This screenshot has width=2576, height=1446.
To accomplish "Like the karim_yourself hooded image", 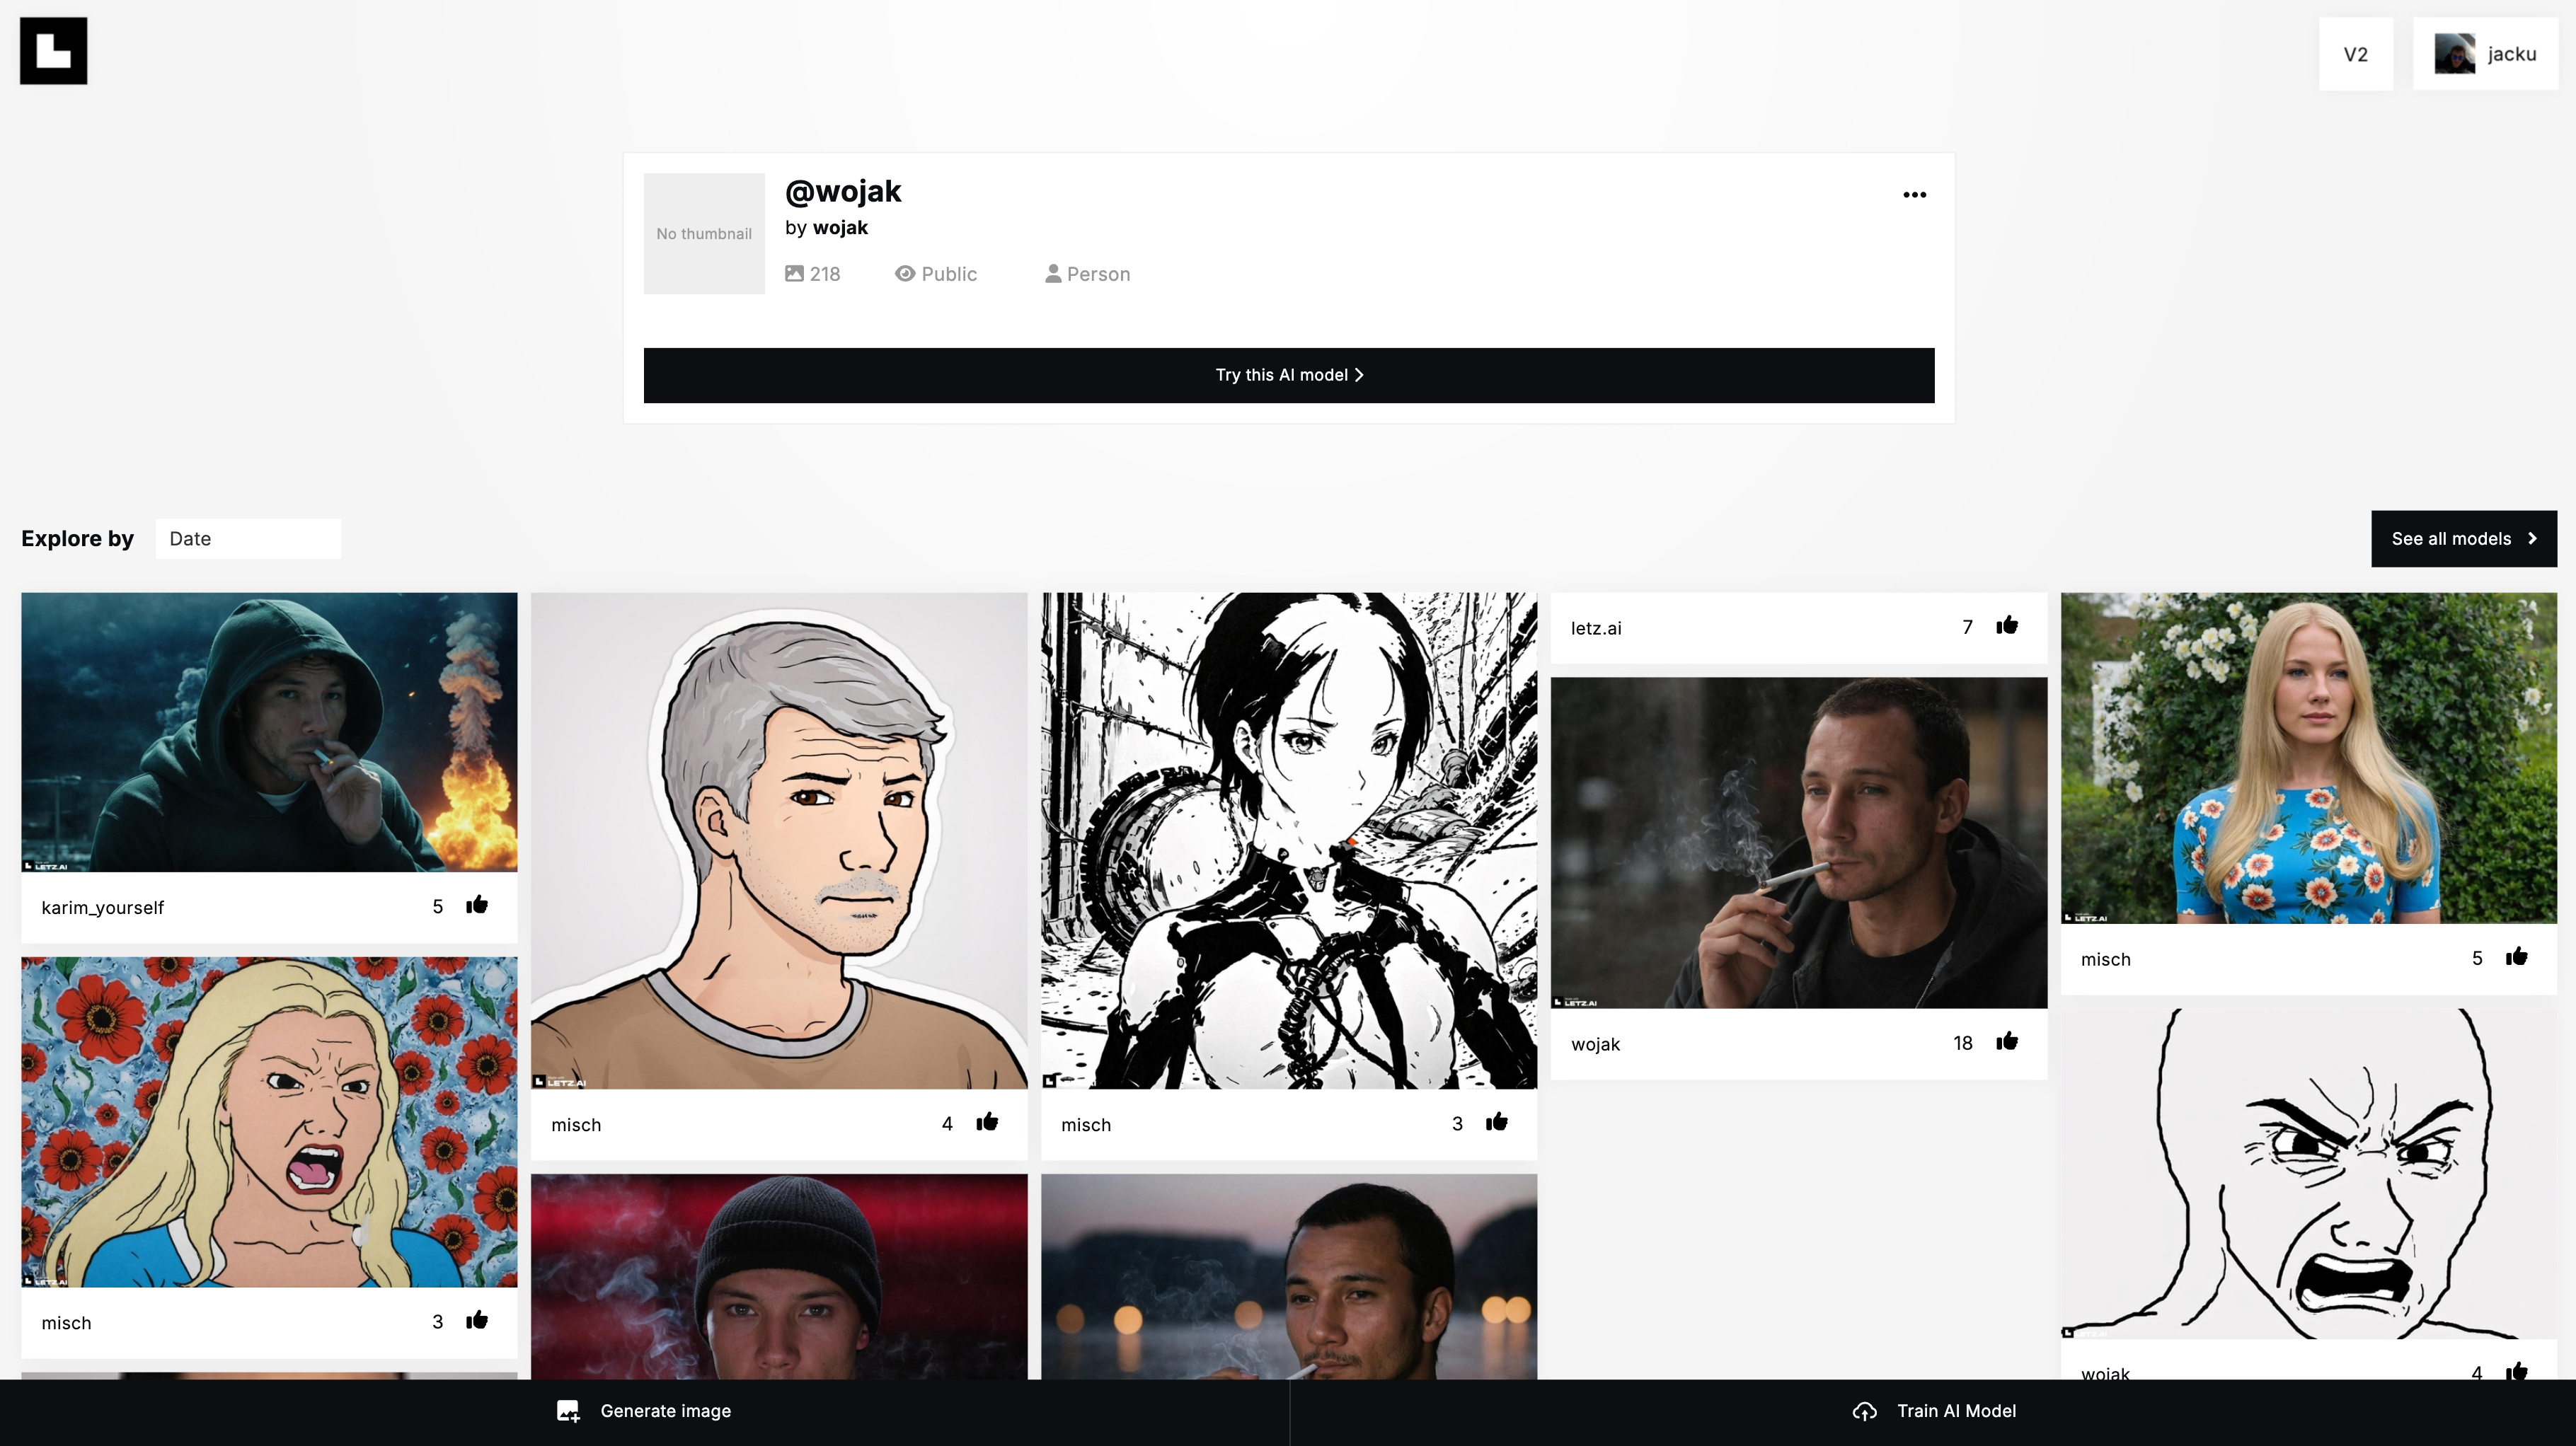I will pyautogui.click(x=477, y=906).
